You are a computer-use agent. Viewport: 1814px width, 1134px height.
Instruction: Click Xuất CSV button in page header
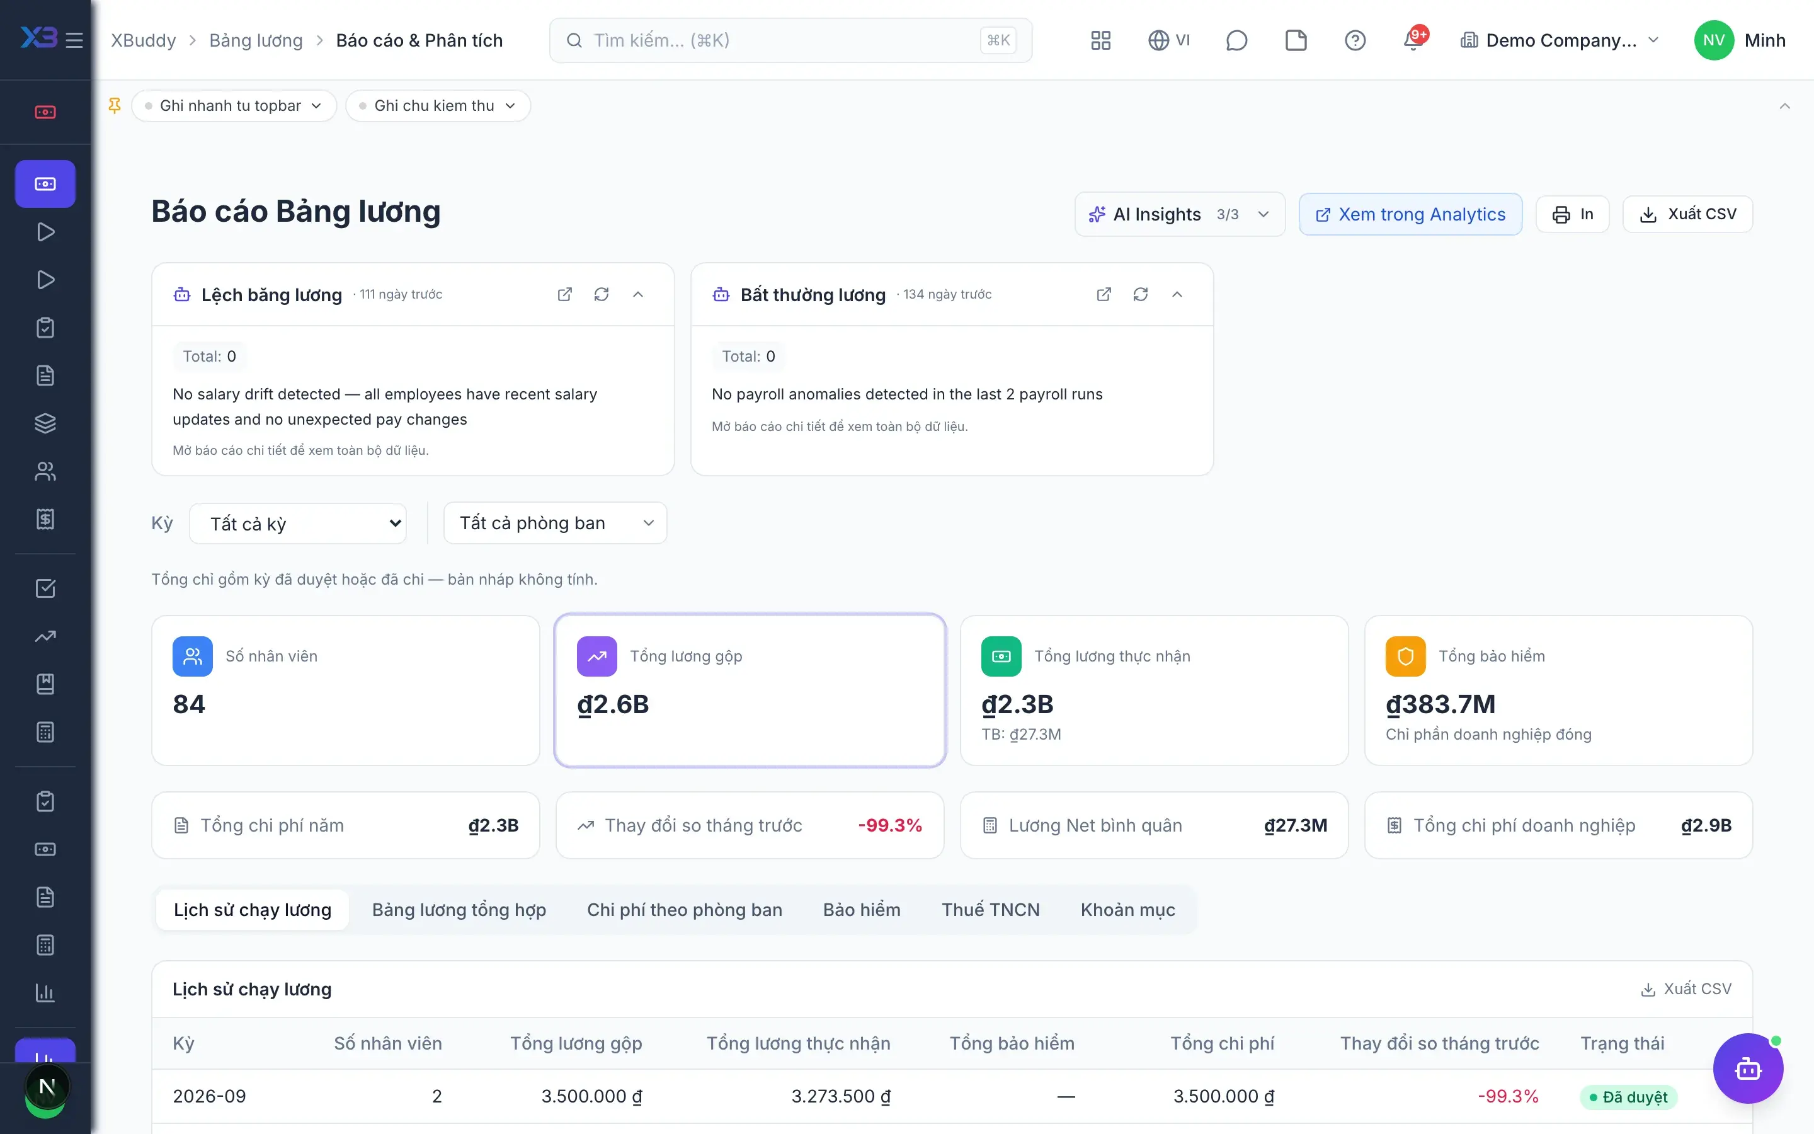point(1687,214)
